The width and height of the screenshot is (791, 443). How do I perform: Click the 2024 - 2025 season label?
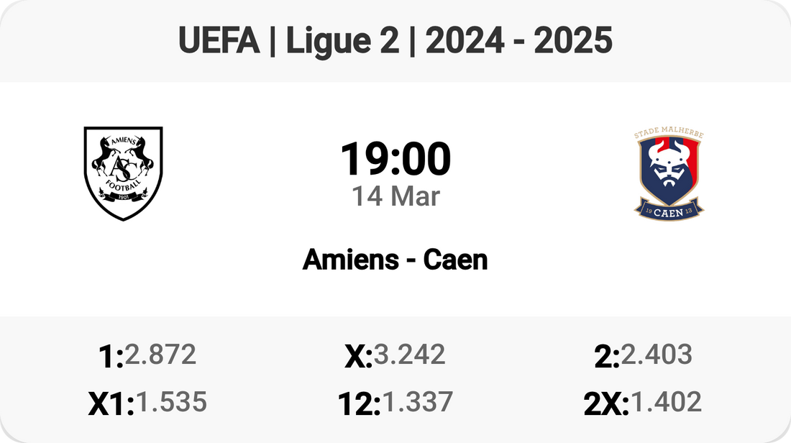click(x=519, y=42)
